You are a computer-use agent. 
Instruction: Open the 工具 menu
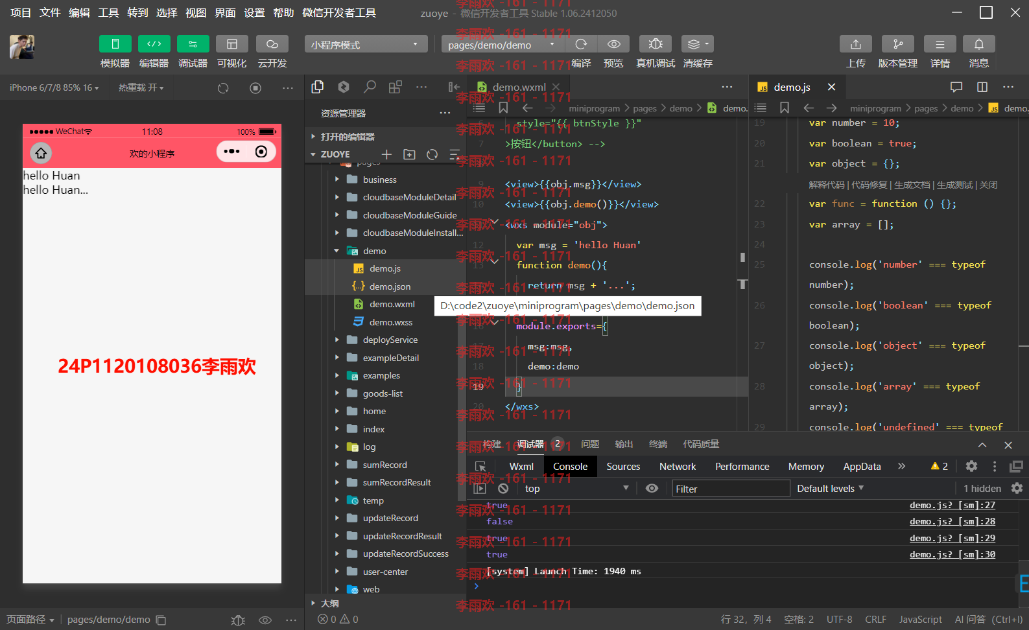click(x=108, y=13)
